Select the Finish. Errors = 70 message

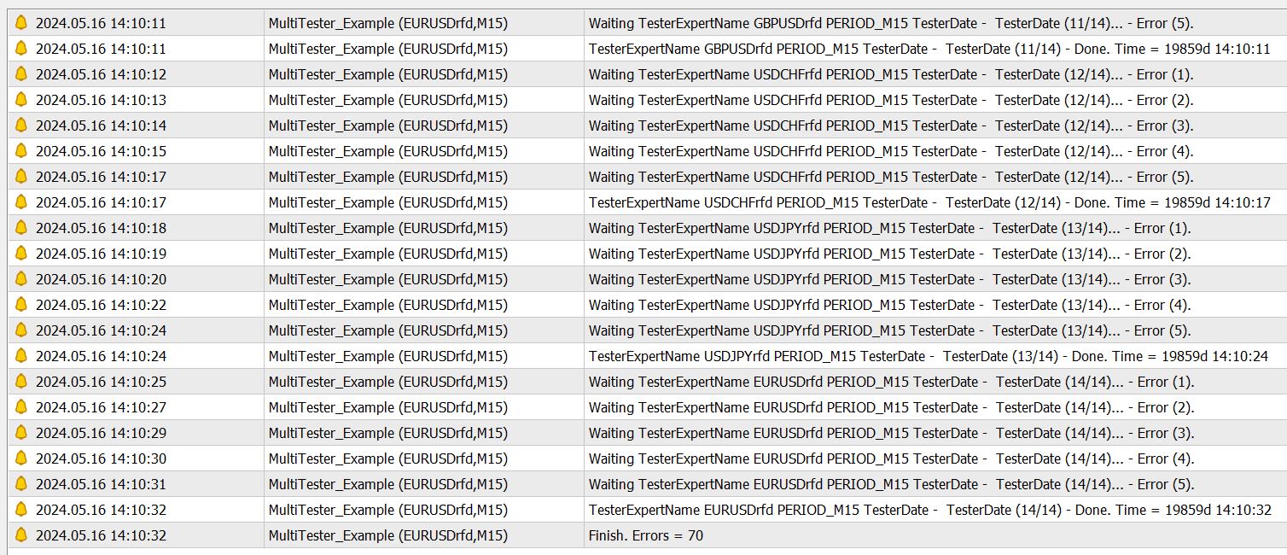coord(646,535)
